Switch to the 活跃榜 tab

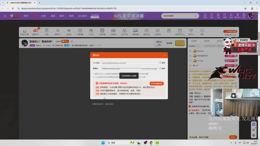(207, 41)
